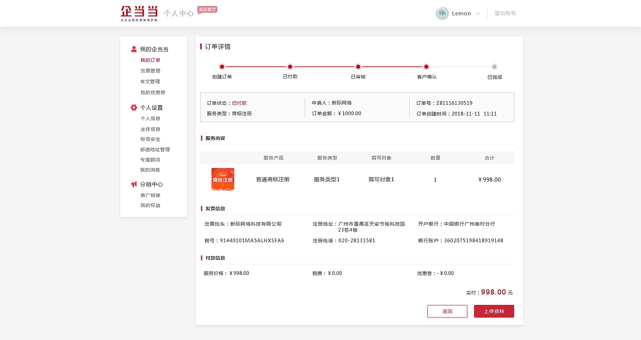Screen dimensions: 641x340
Task: Click the 撰写对象1 table cell
Action: [381, 179]
